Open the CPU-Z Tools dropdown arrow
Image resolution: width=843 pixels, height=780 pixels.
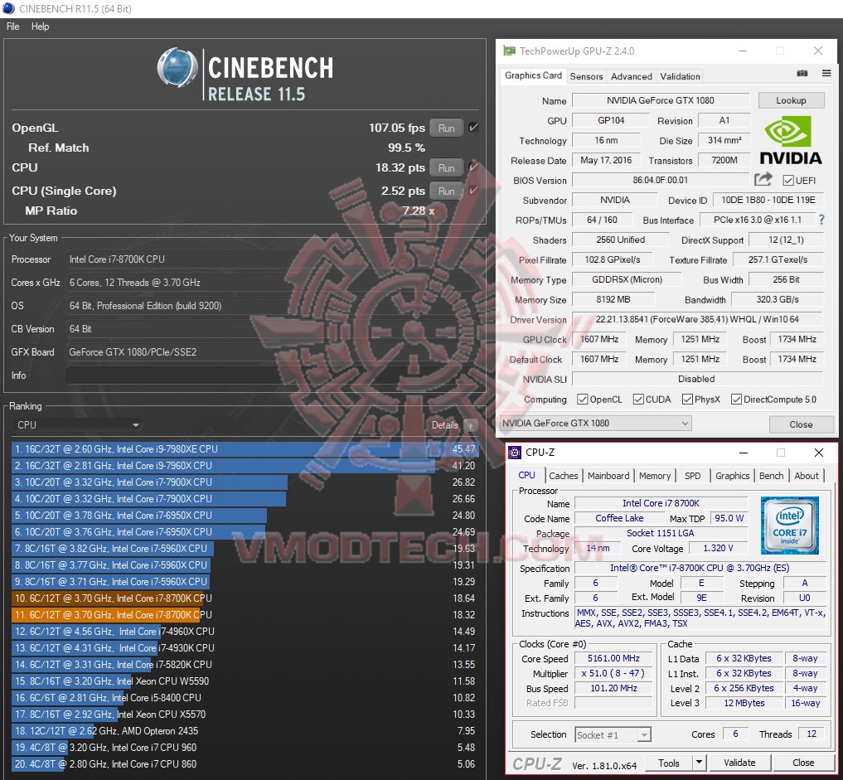point(699,763)
